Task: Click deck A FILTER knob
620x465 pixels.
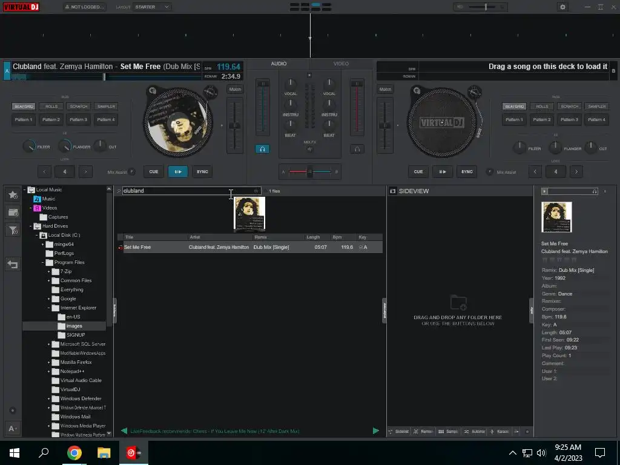Action: 29,147
